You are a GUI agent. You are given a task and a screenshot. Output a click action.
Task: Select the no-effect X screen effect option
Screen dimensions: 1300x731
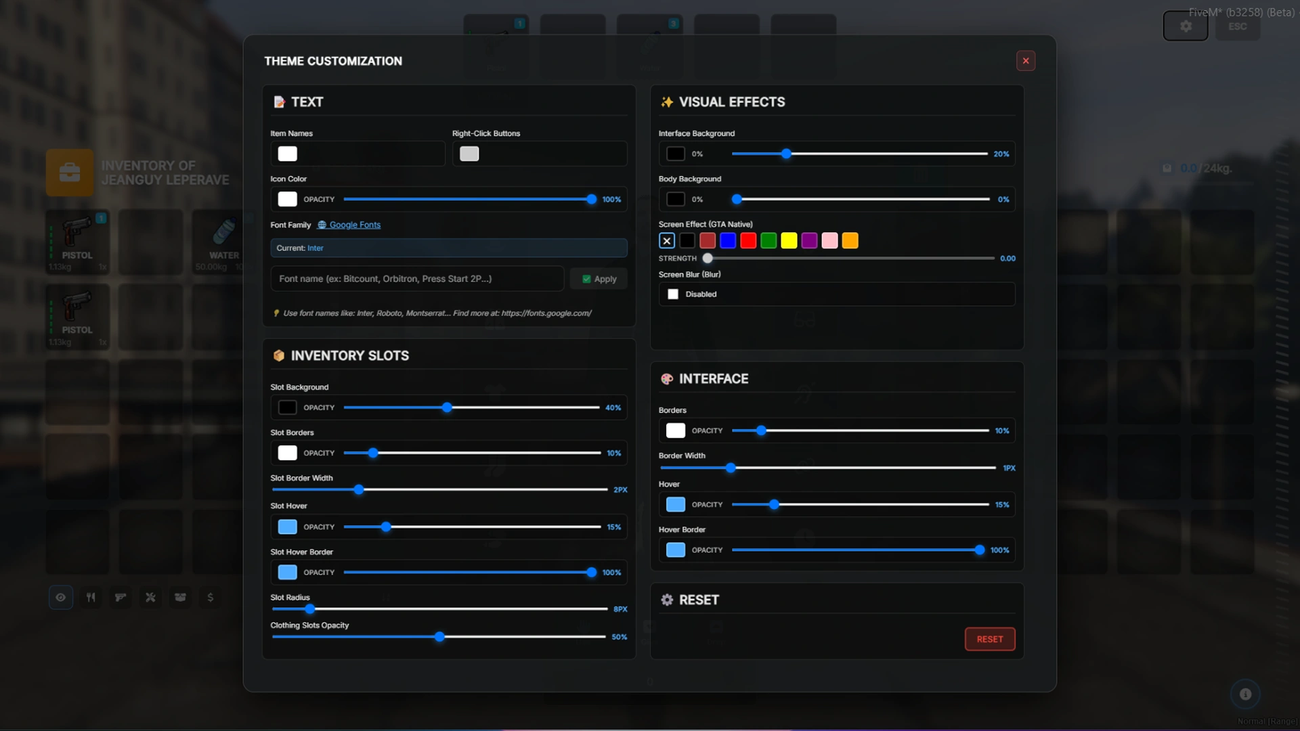point(667,241)
